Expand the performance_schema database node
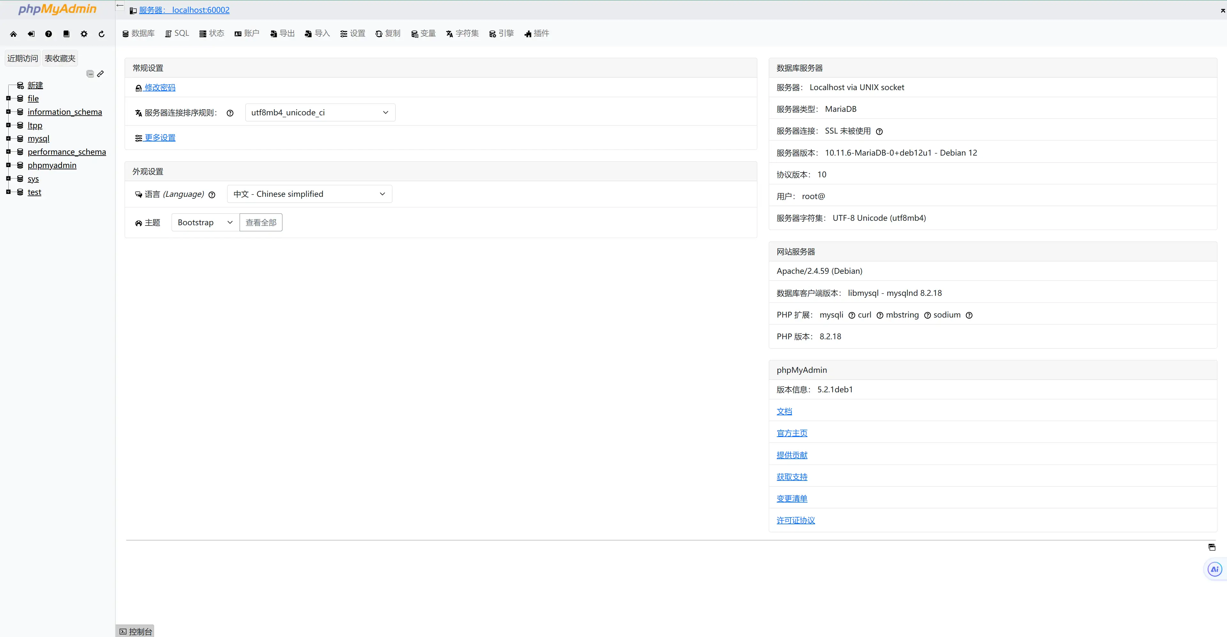Screen dimensions: 1227x637 click(x=8, y=152)
